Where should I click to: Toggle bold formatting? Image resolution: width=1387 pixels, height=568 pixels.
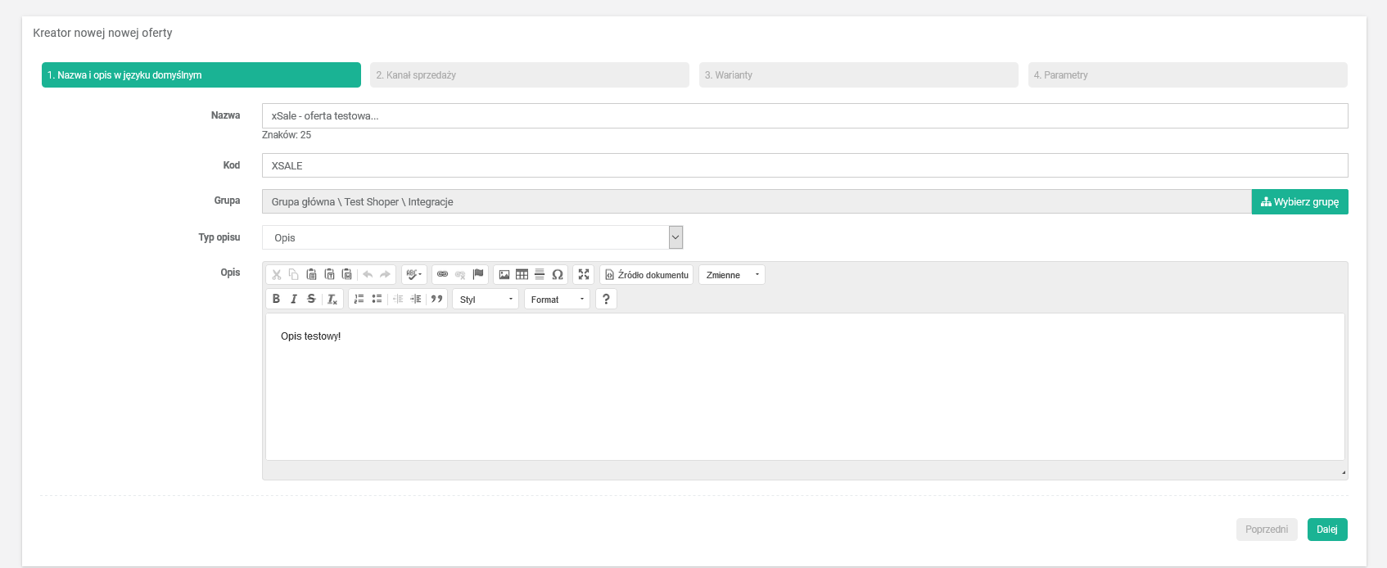click(x=277, y=300)
